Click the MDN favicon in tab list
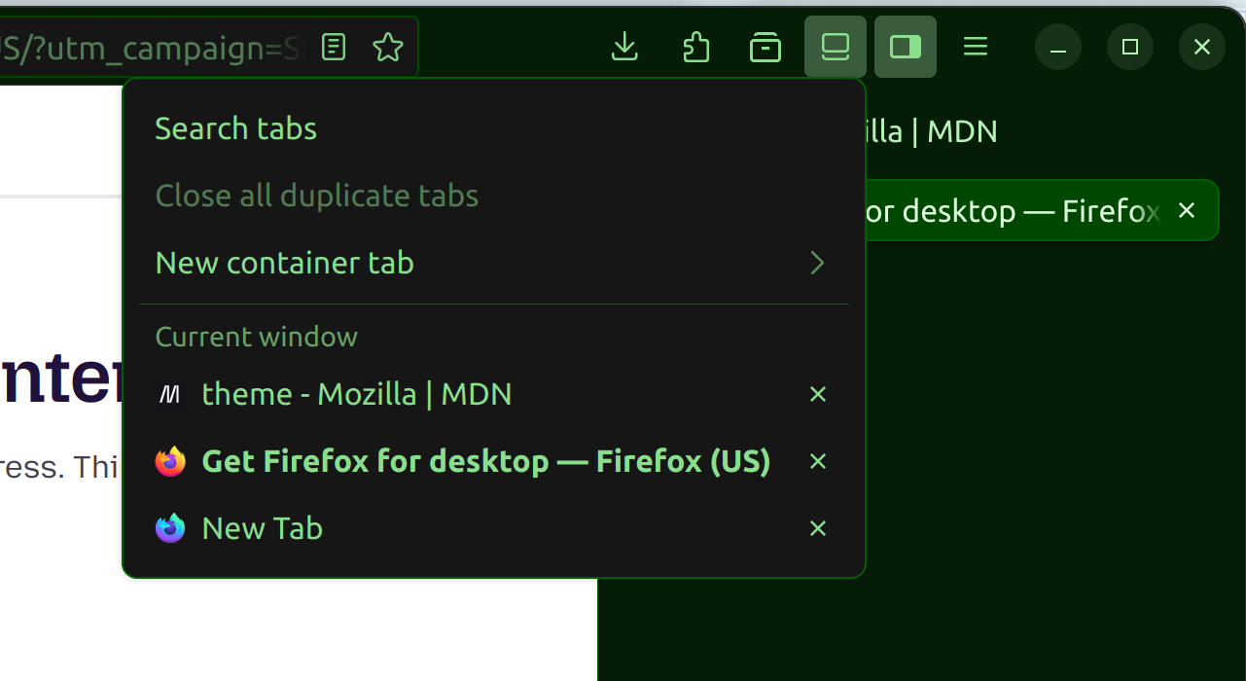Viewport: 1246px width, 681px height. 170,394
